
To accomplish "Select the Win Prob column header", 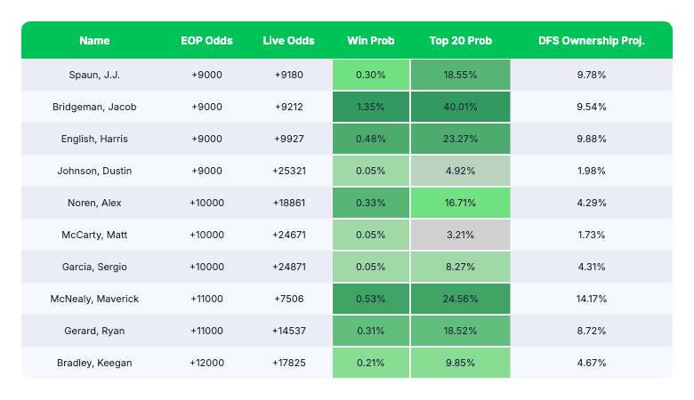I will tap(370, 41).
